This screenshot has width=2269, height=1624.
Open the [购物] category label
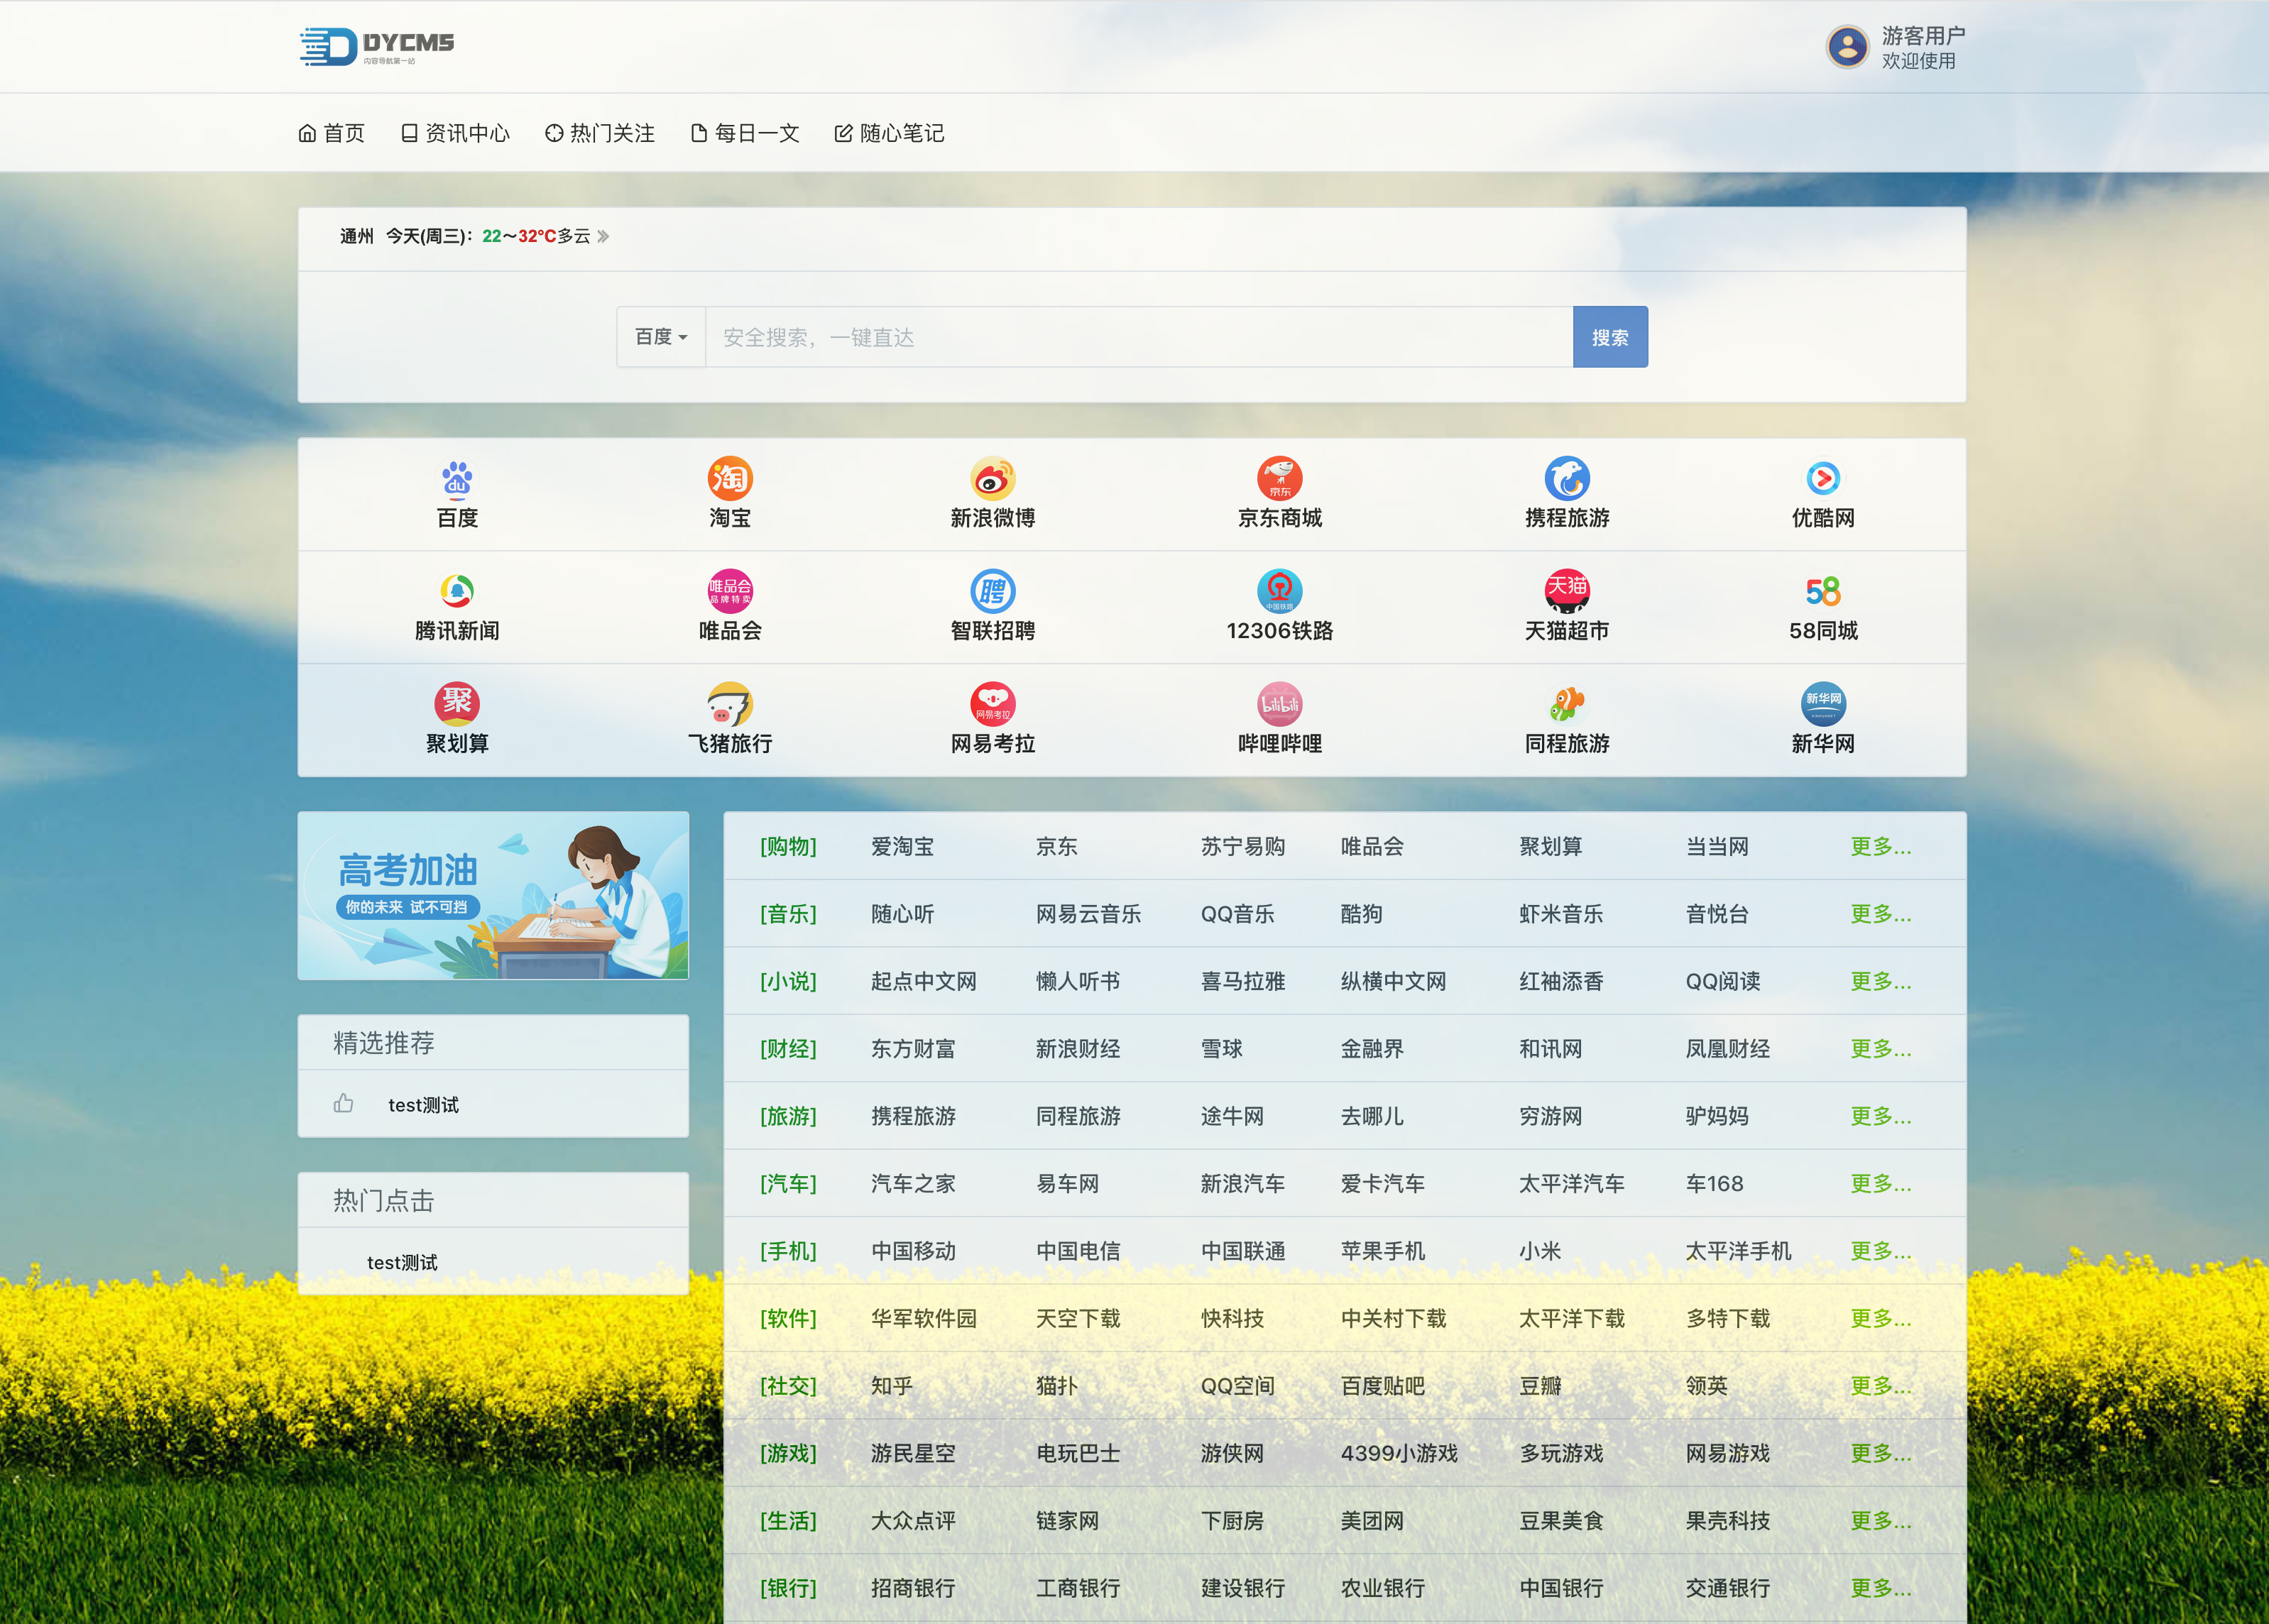788,846
